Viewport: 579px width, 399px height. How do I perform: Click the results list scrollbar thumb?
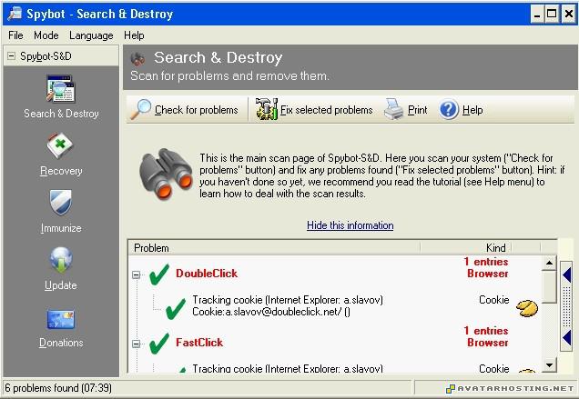[x=549, y=286]
